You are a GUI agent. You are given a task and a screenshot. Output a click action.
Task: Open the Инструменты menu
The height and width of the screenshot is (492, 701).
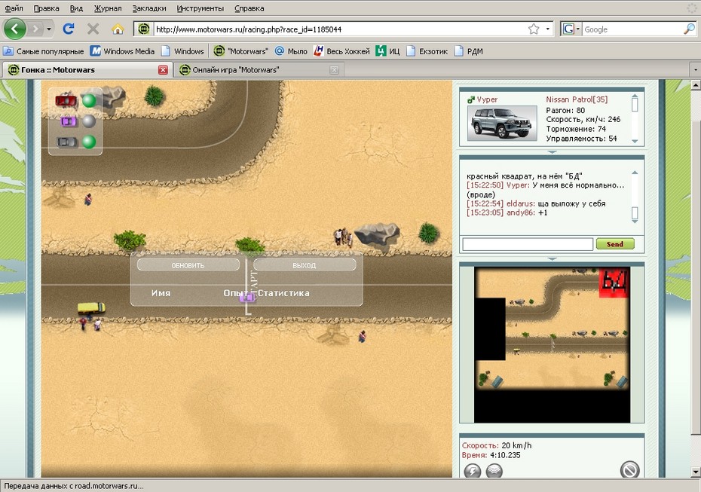tap(201, 8)
